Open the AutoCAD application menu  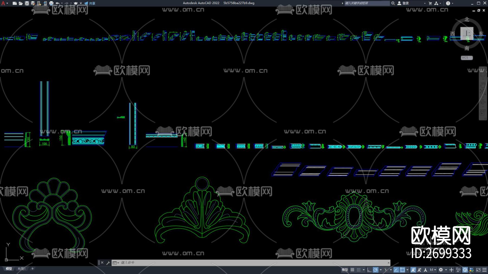[x=3, y=3]
